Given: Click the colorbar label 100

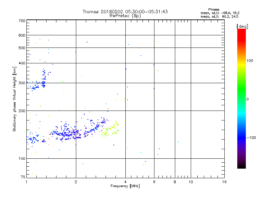Looking at the screenshot, I should pyautogui.click(x=250, y=61).
